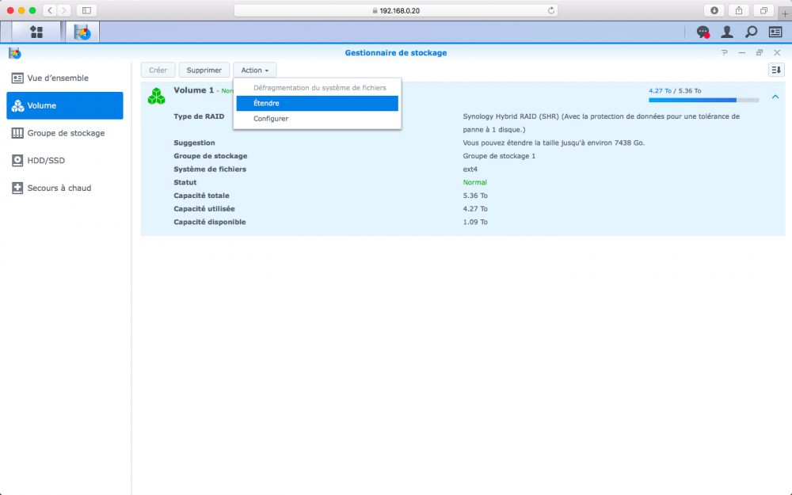Image resolution: width=792 pixels, height=495 pixels.
Task: Open the Action dropdown button
Action: [254, 70]
